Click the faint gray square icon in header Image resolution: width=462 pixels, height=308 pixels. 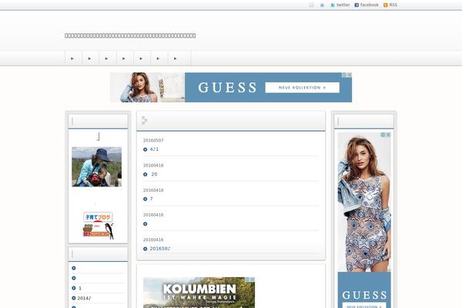click(x=311, y=5)
